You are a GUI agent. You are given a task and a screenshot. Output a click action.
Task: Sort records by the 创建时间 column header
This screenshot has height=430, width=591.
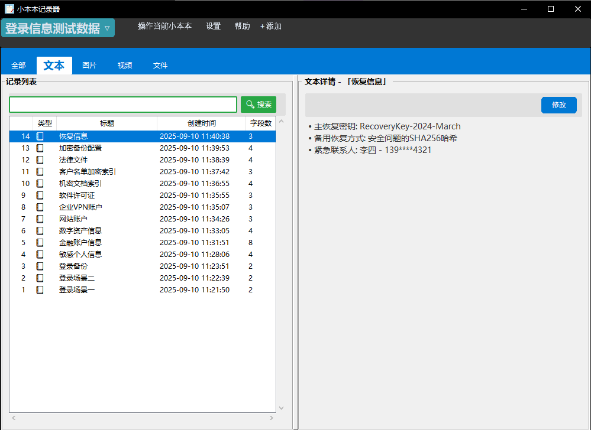(x=201, y=123)
